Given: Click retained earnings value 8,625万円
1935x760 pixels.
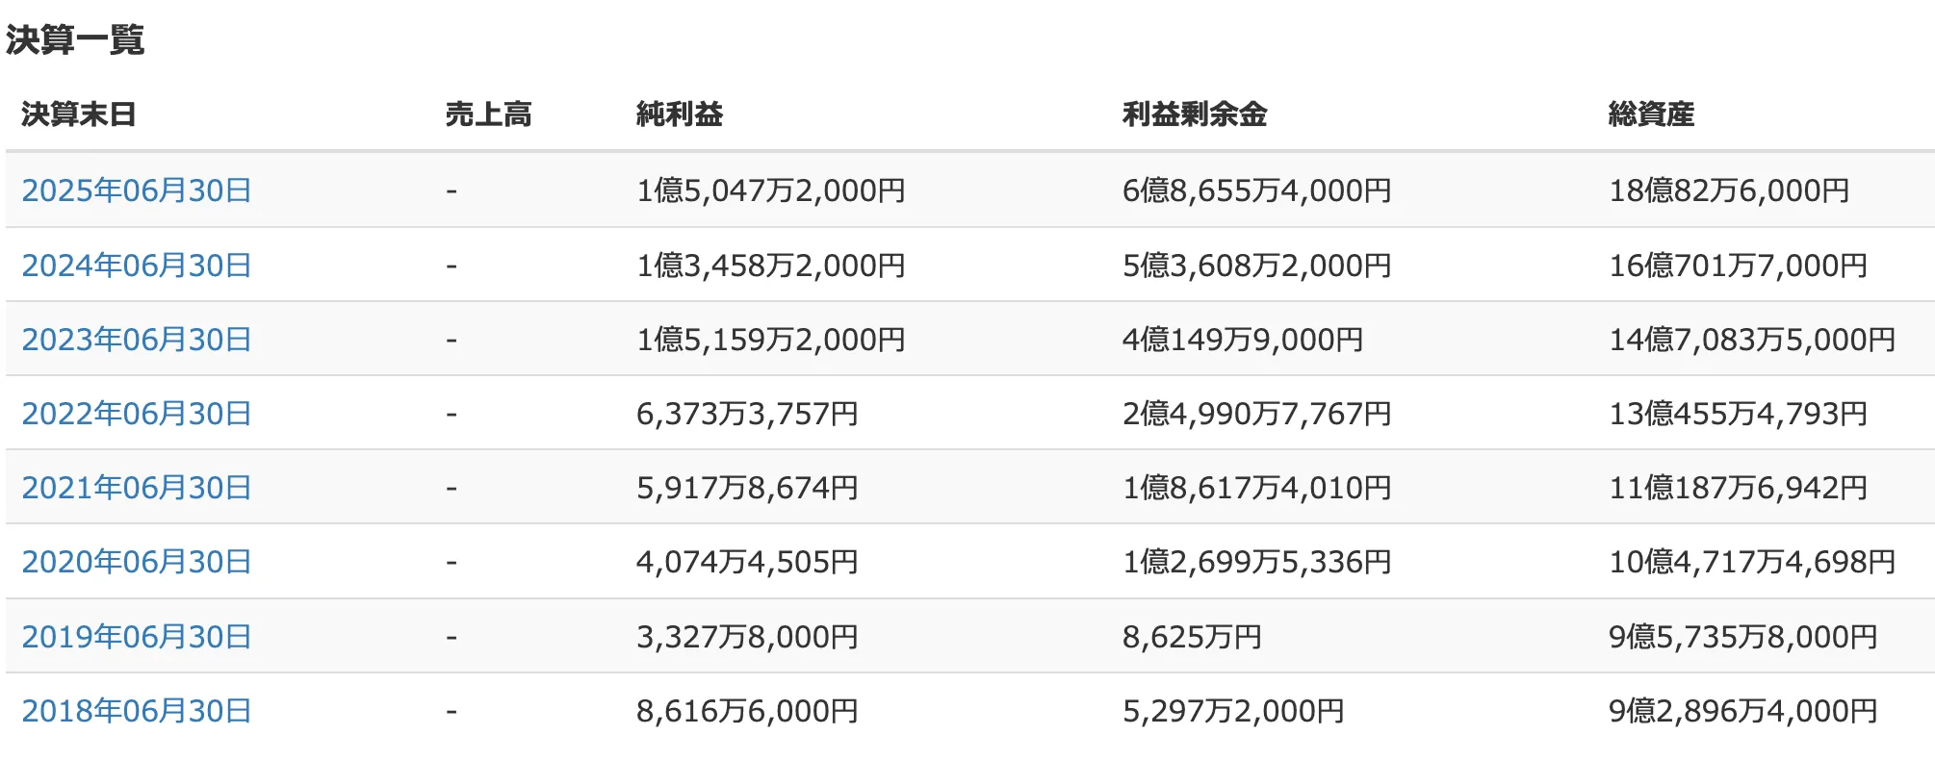Looking at the screenshot, I should pyautogui.click(x=1192, y=637).
